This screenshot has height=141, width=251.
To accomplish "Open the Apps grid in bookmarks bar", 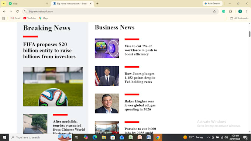I will point(4,18).
